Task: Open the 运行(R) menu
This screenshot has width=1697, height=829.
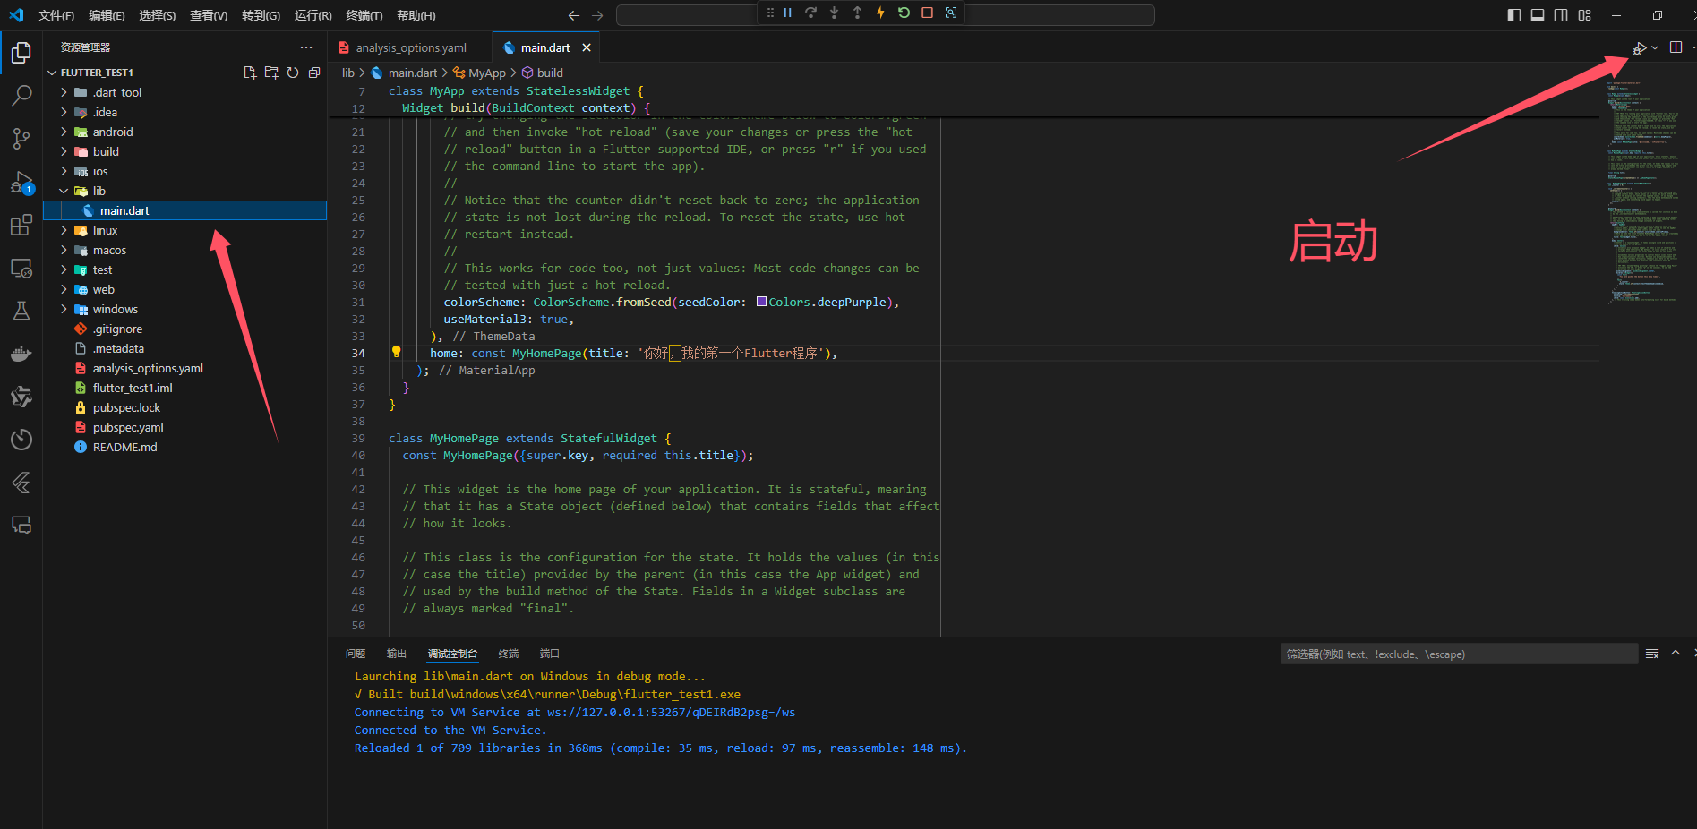Action: (313, 15)
